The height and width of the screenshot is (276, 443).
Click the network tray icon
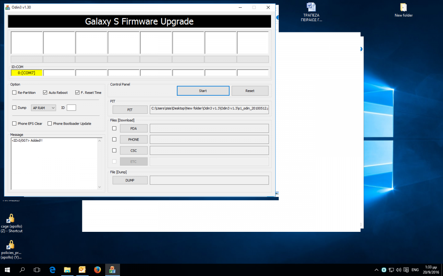(391, 270)
